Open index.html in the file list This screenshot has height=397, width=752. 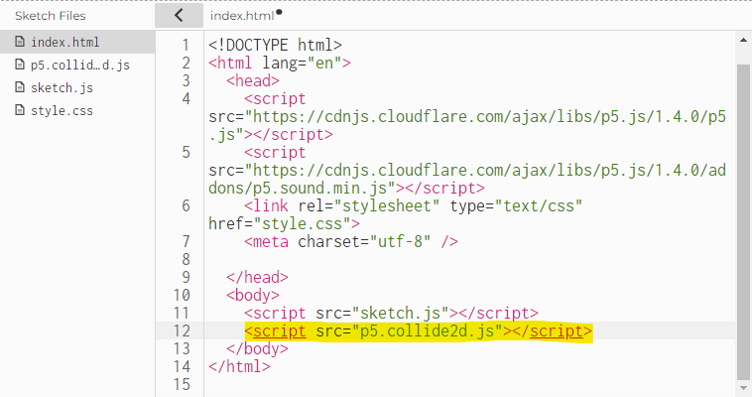[77, 43]
